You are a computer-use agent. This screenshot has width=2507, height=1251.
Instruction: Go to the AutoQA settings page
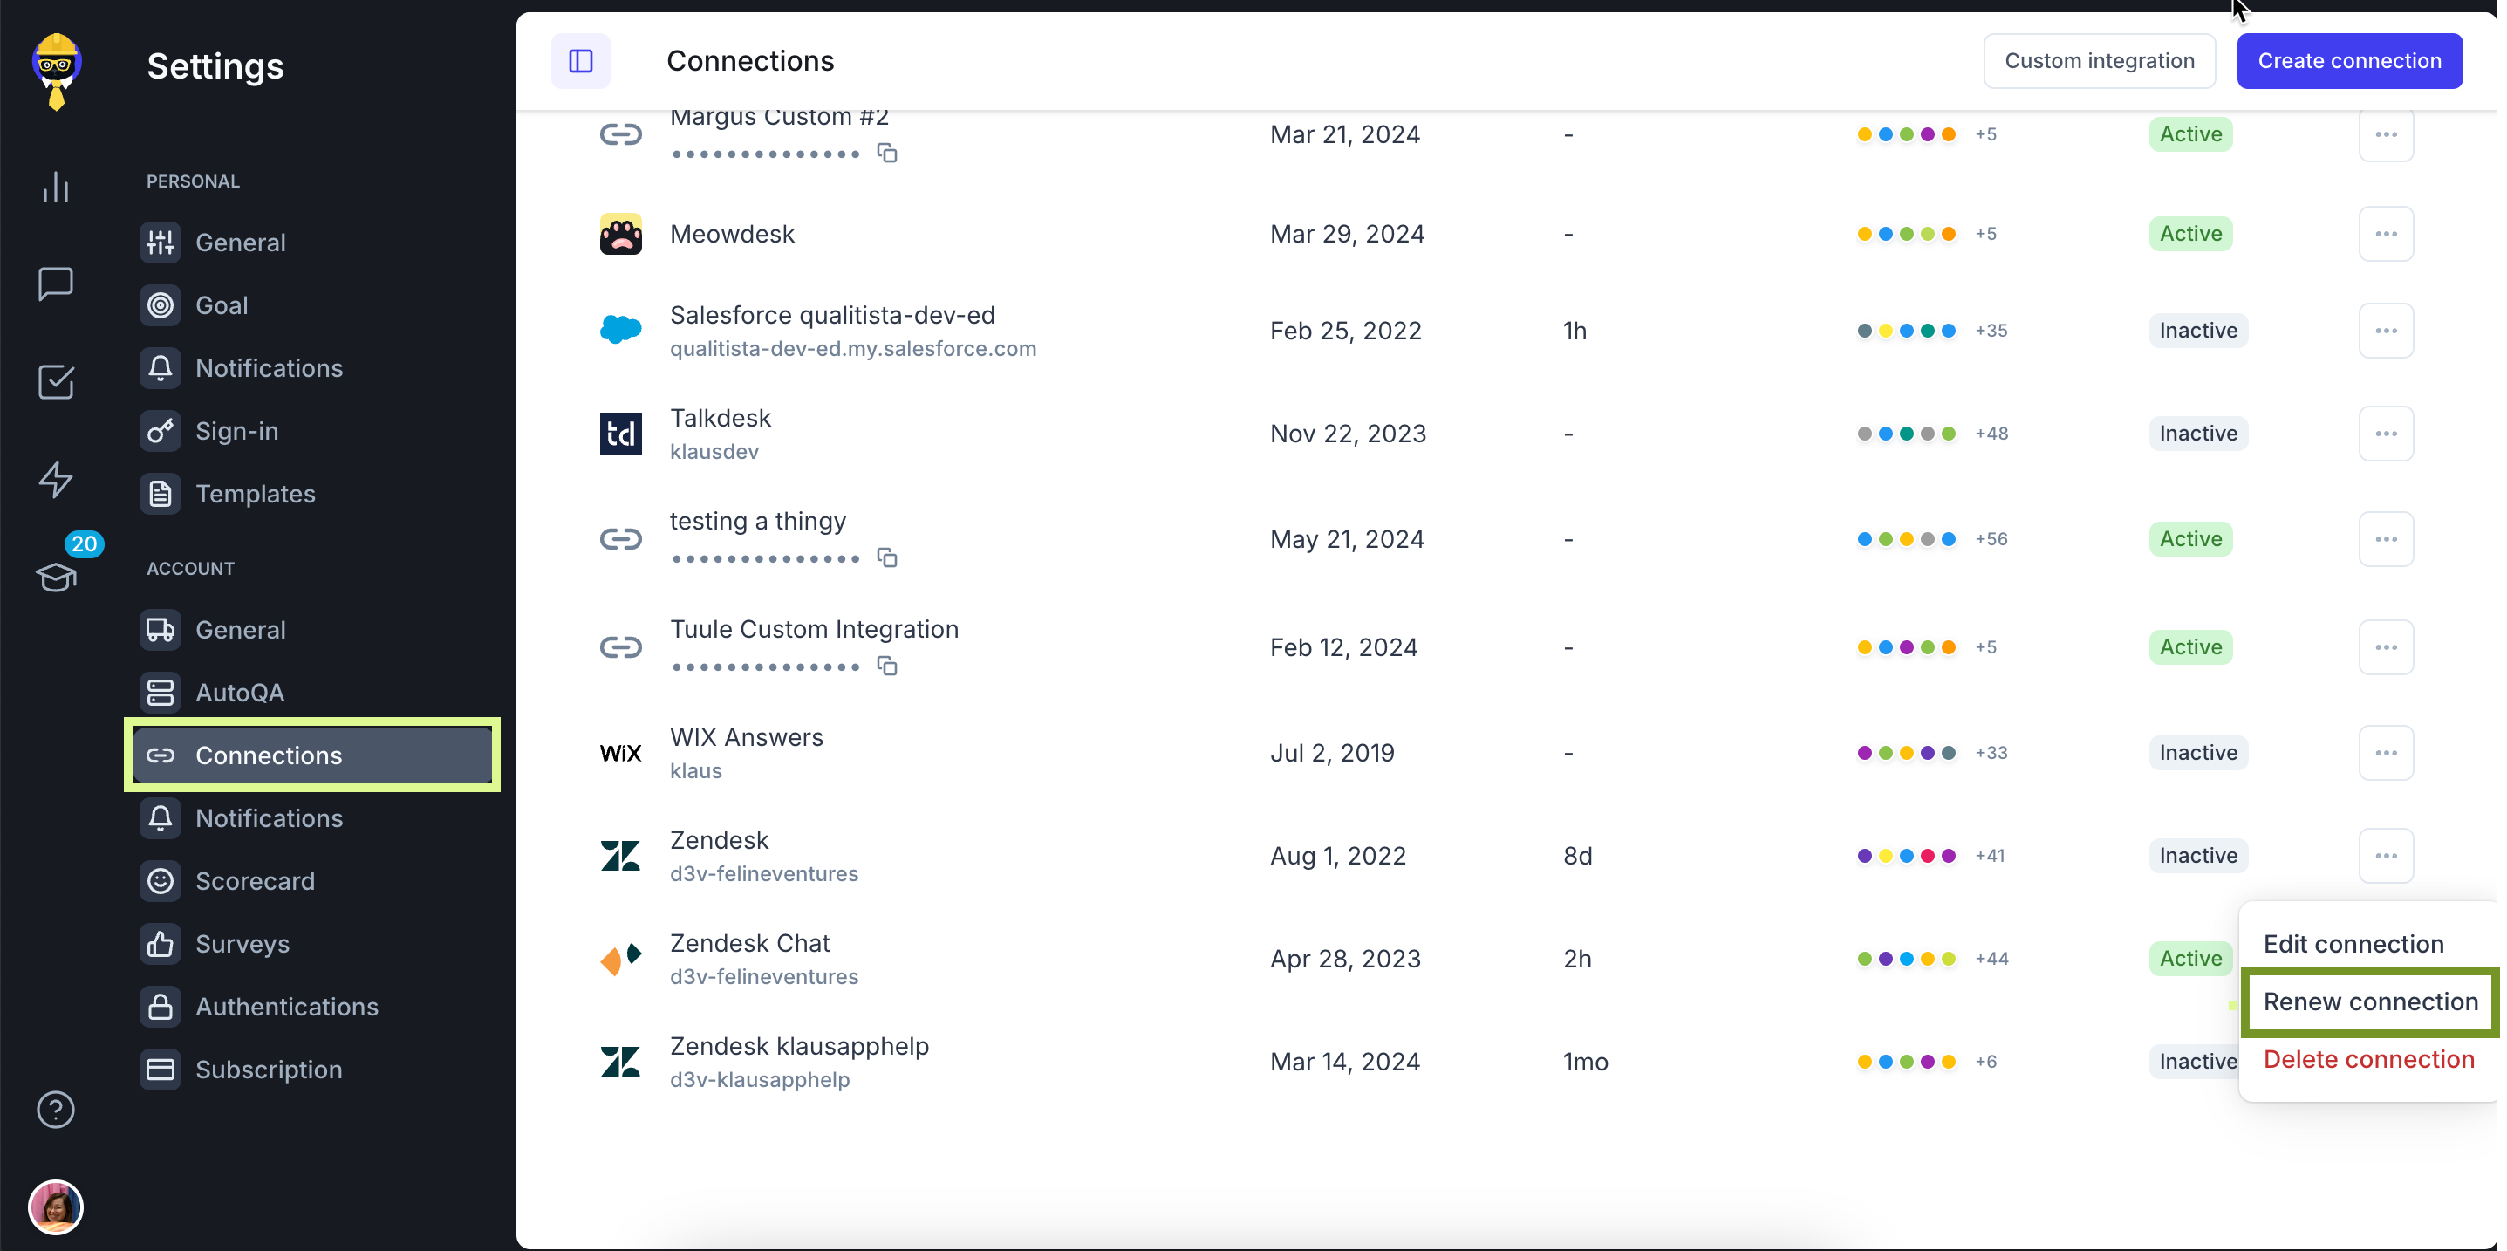[x=239, y=694]
